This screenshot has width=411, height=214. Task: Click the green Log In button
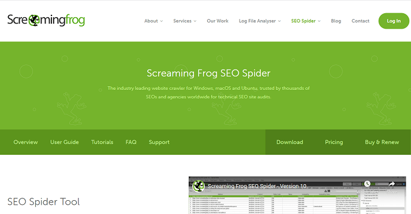pyautogui.click(x=394, y=21)
